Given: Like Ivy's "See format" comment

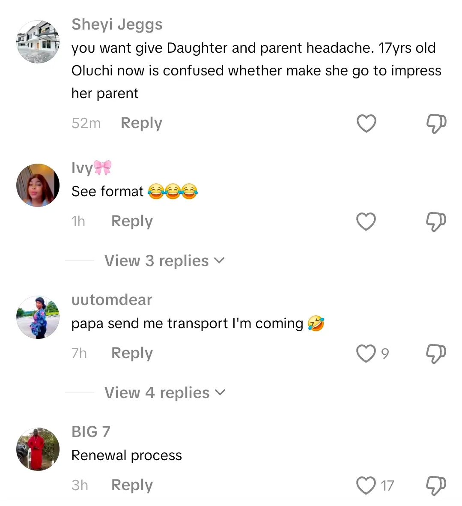Looking at the screenshot, I should coord(366,222).
